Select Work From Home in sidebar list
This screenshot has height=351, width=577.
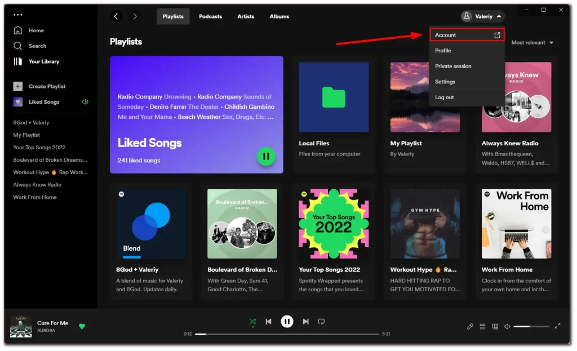coord(35,197)
